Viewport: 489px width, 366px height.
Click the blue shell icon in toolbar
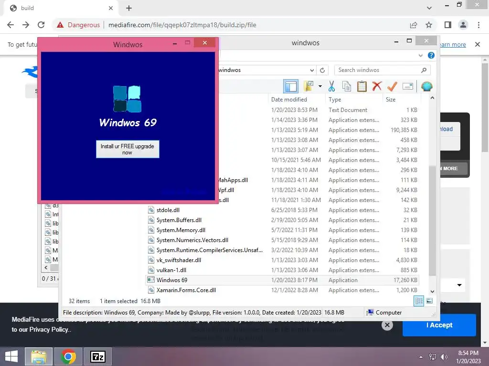tap(426, 86)
